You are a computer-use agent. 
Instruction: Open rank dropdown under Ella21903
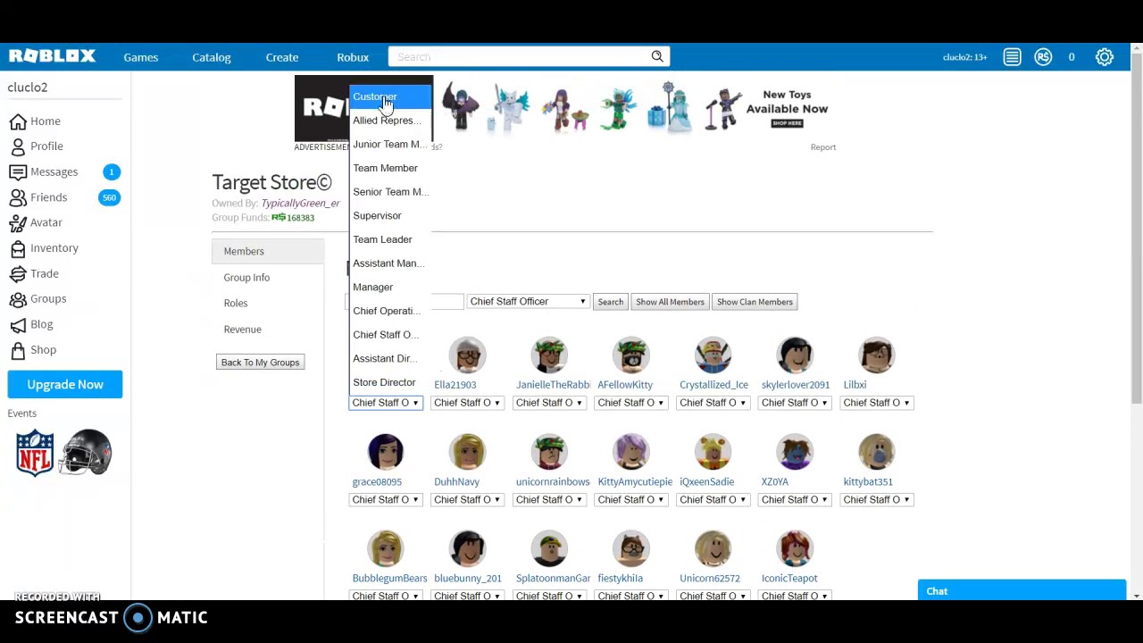[467, 403]
